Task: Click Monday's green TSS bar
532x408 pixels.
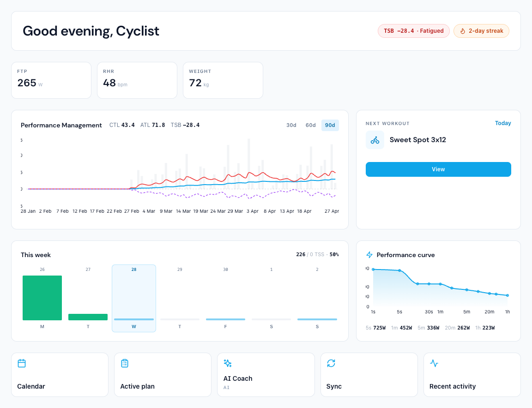Action: pos(42,298)
